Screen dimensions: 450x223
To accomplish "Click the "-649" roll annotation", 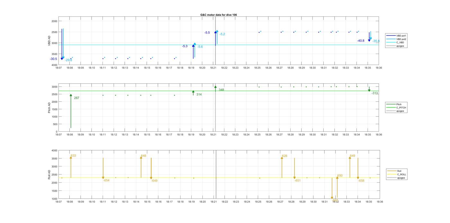I will 154,181.
